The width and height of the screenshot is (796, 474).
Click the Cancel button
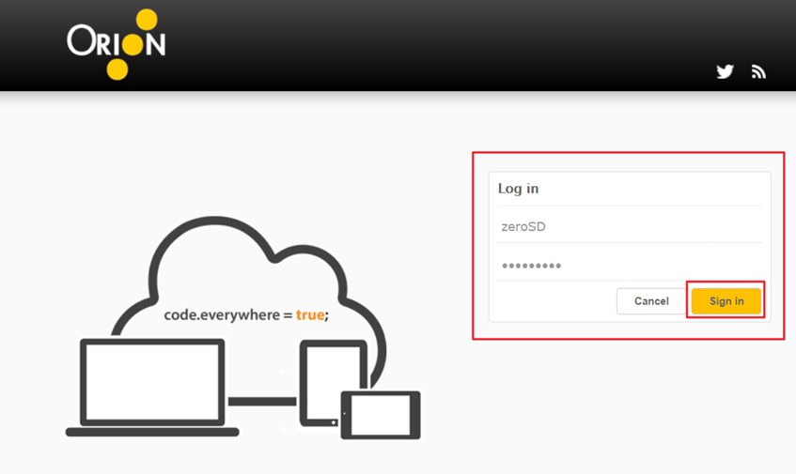point(651,301)
